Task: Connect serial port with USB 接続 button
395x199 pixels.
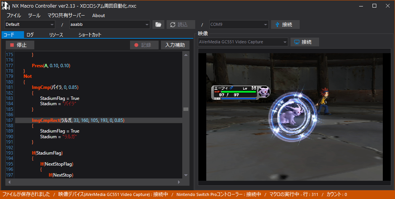Action: click(285, 24)
